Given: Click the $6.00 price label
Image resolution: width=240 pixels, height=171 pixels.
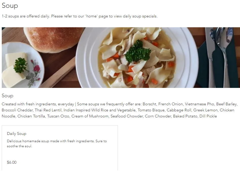Looking at the screenshot, I should [x=12, y=162].
